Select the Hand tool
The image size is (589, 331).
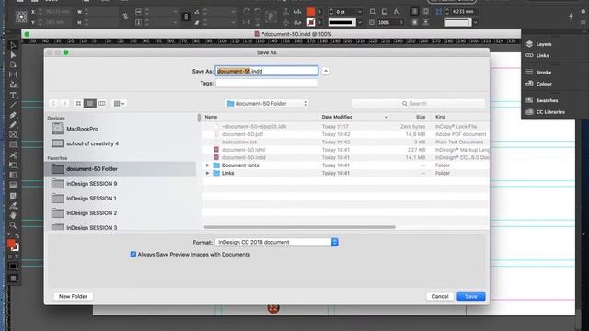pos(13,215)
